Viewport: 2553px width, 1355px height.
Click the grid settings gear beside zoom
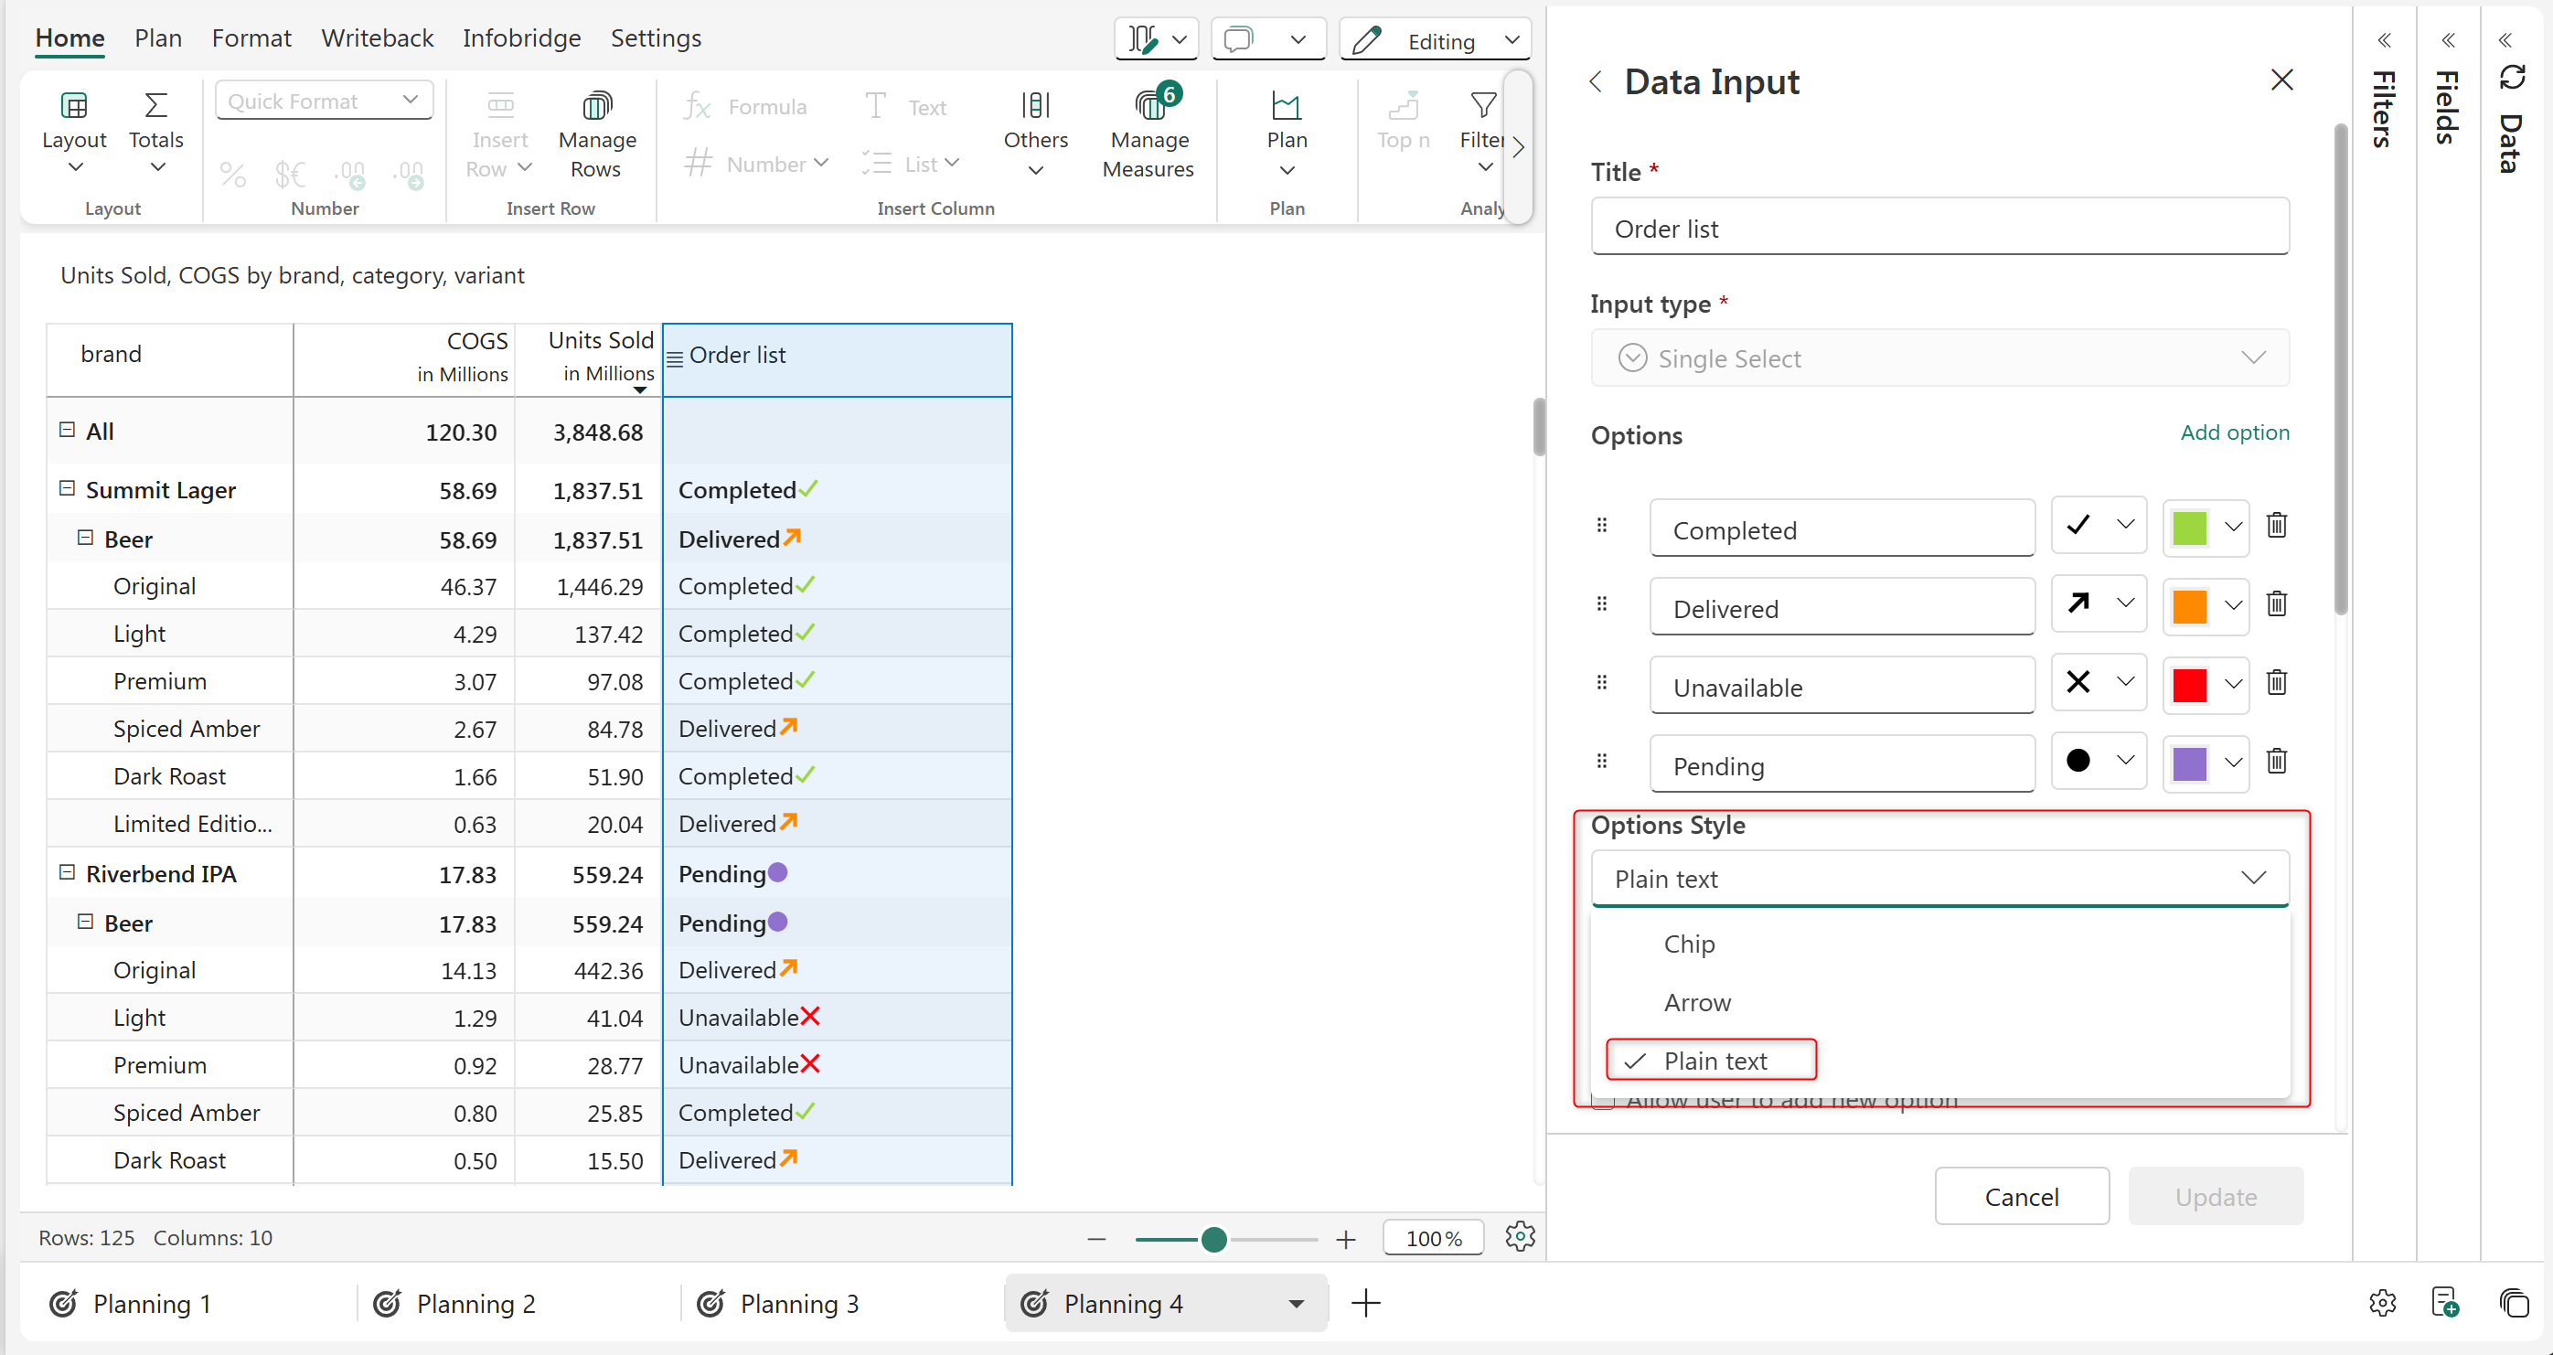1520,1236
